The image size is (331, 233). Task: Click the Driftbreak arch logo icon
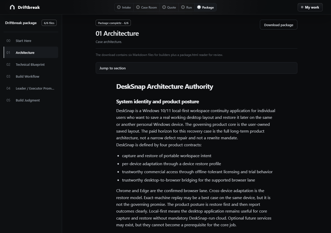pyautogui.click(x=12, y=7)
